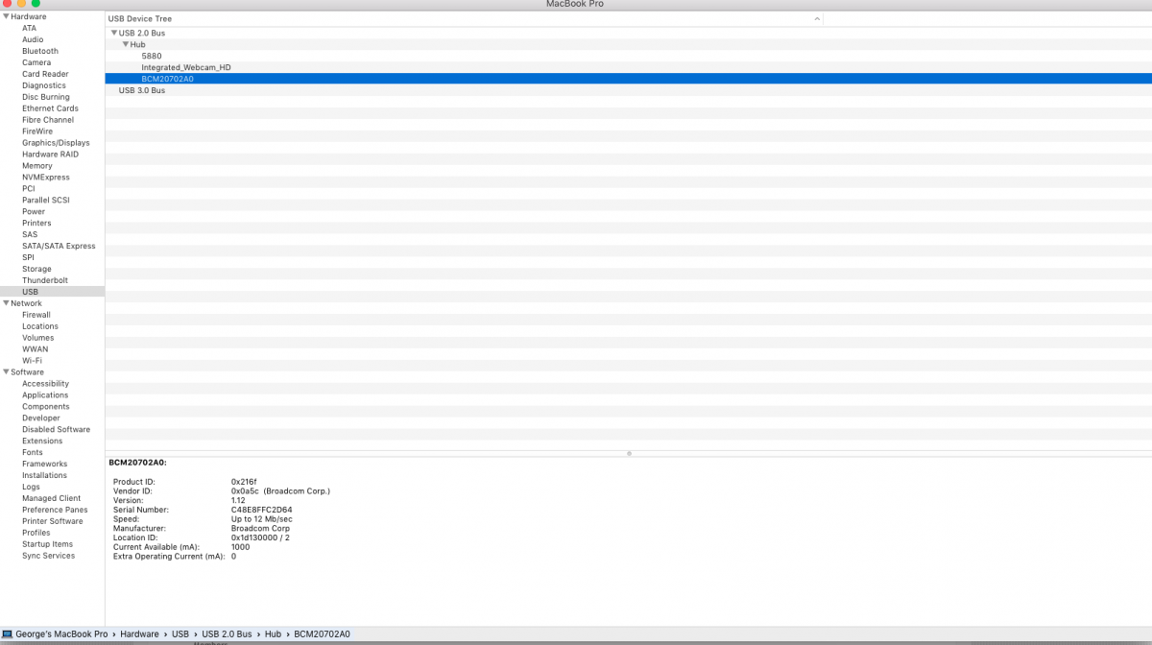The width and height of the screenshot is (1152, 645).
Task: Select Locations under Network
Action: click(x=40, y=326)
